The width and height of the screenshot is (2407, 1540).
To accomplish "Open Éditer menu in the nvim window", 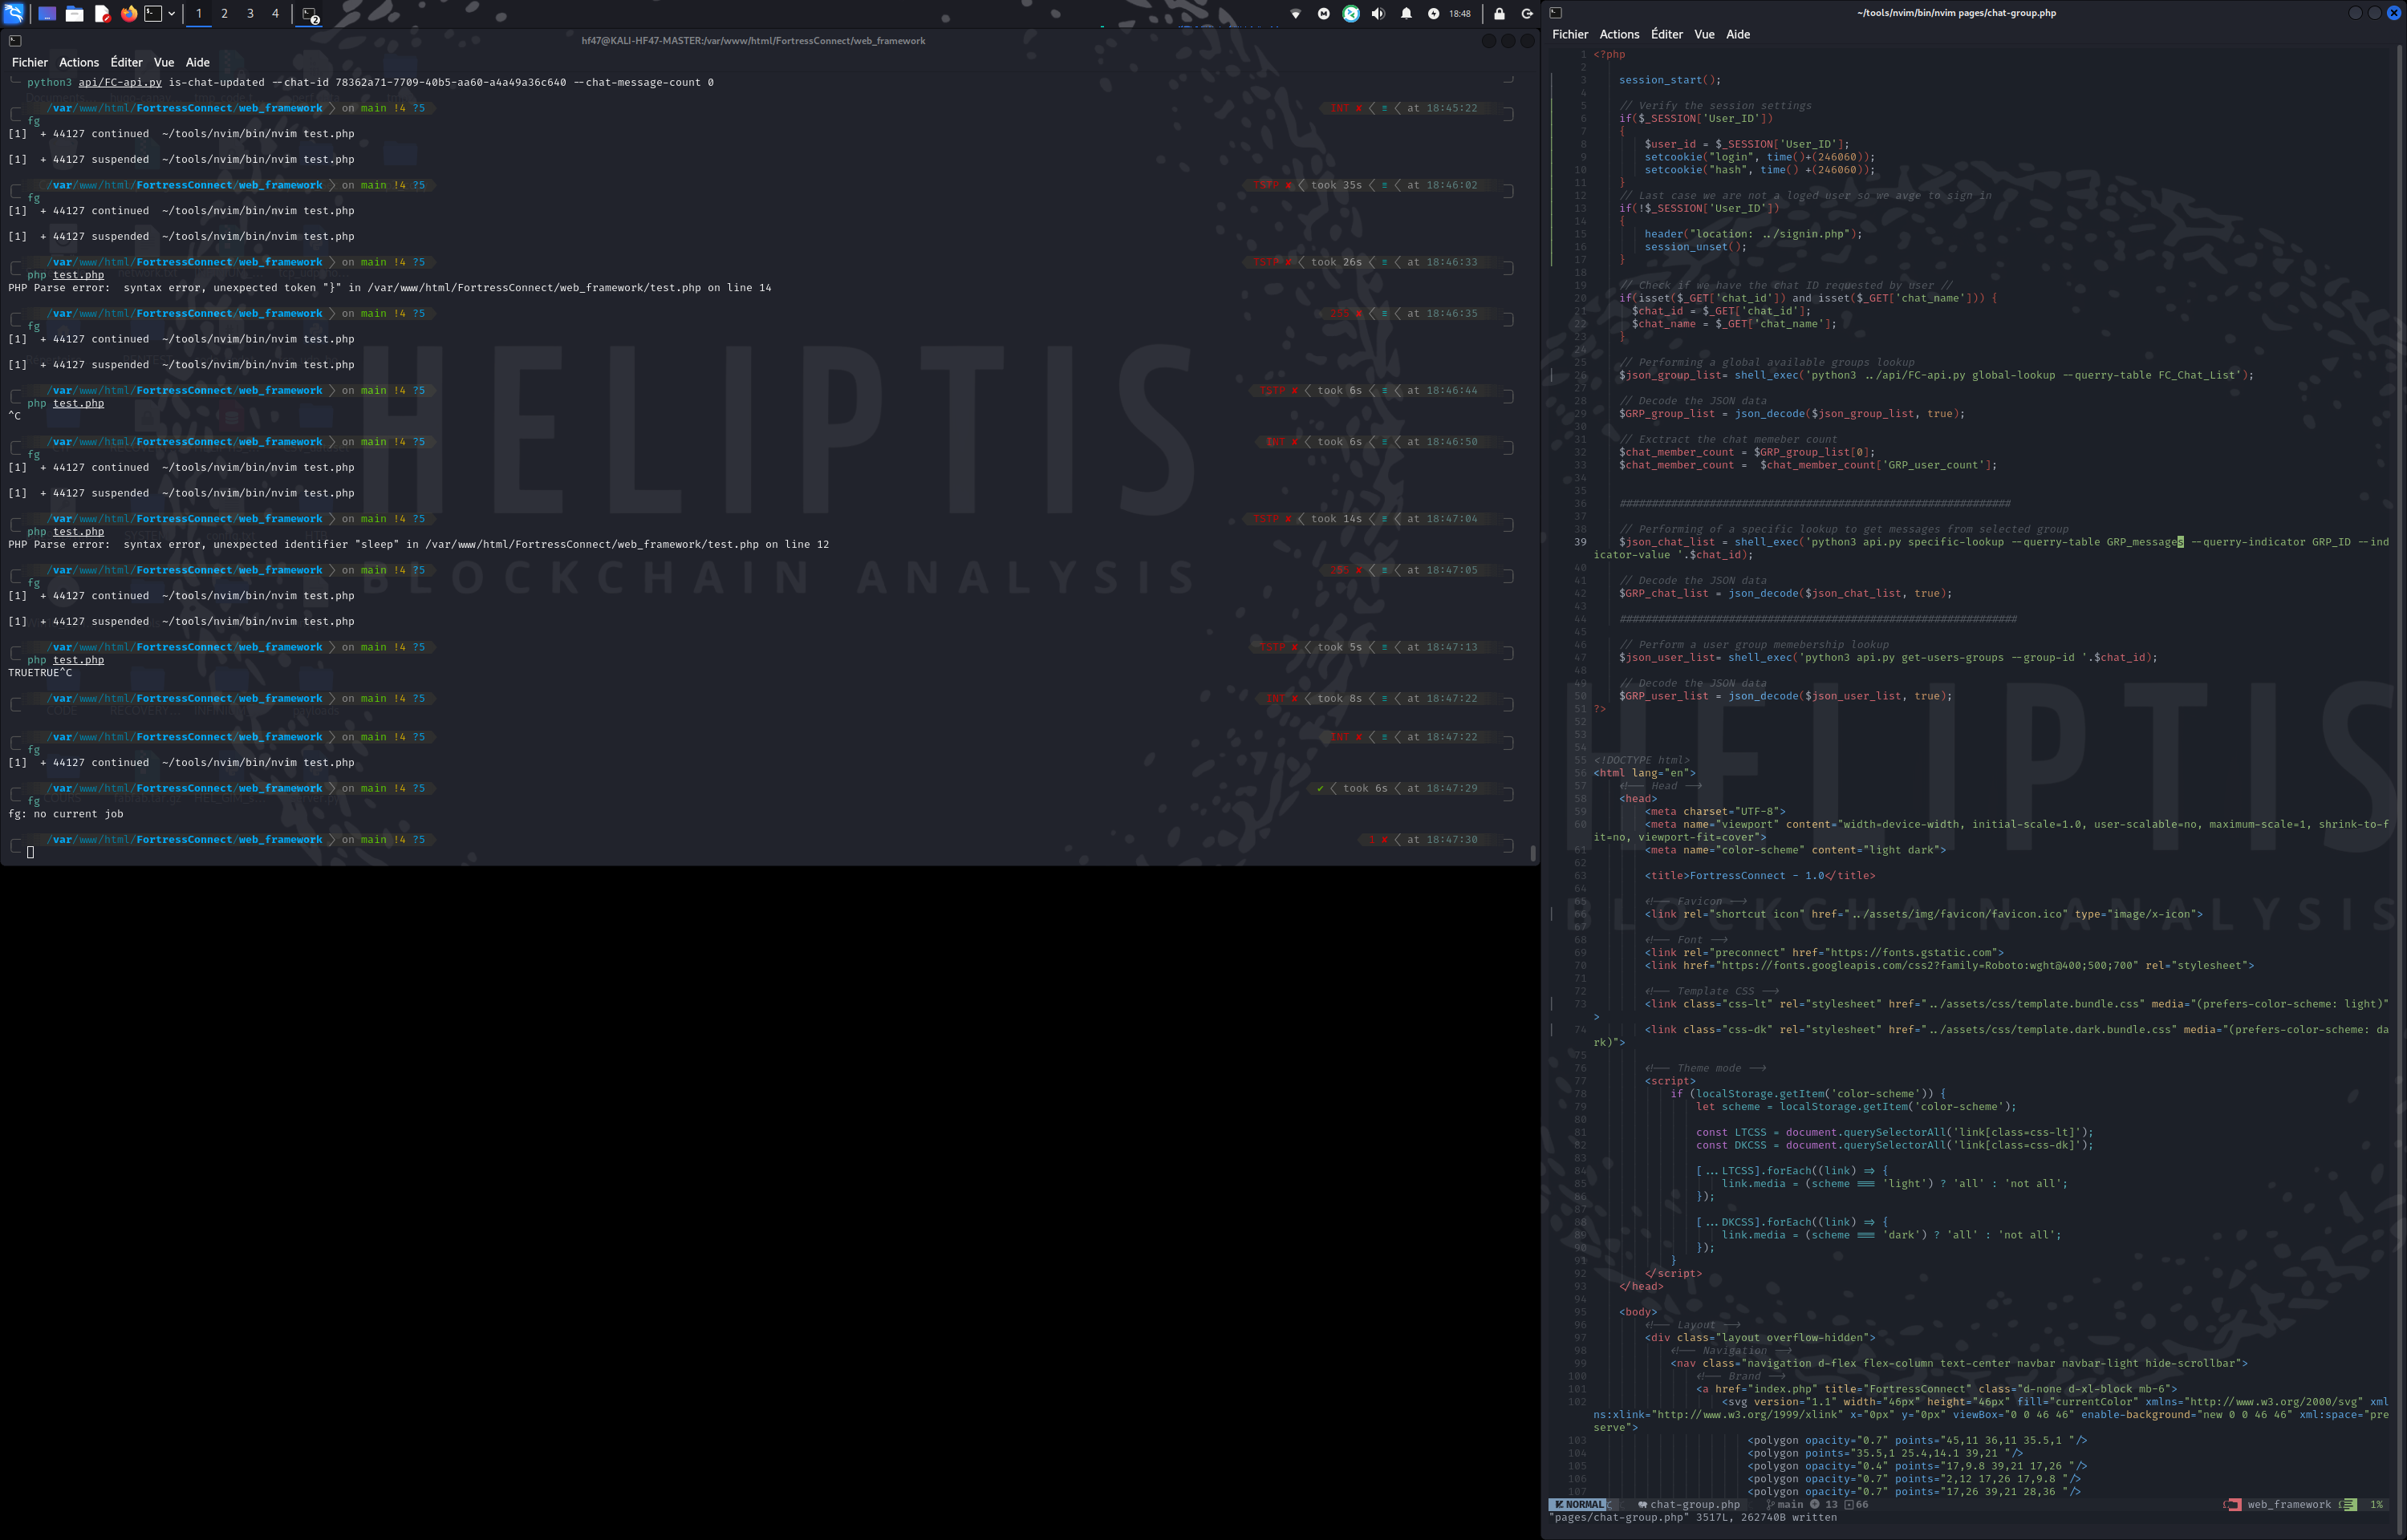I will 1667,34.
